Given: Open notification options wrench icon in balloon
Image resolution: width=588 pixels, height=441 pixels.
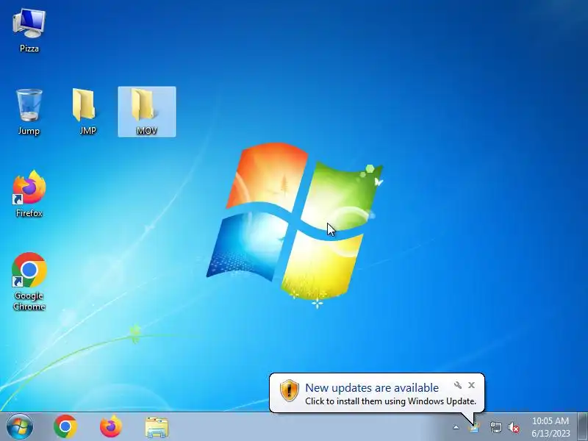Looking at the screenshot, I should pyautogui.click(x=458, y=385).
